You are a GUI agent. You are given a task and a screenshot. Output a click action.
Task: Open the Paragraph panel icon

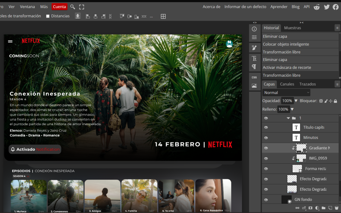[x=254, y=67]
